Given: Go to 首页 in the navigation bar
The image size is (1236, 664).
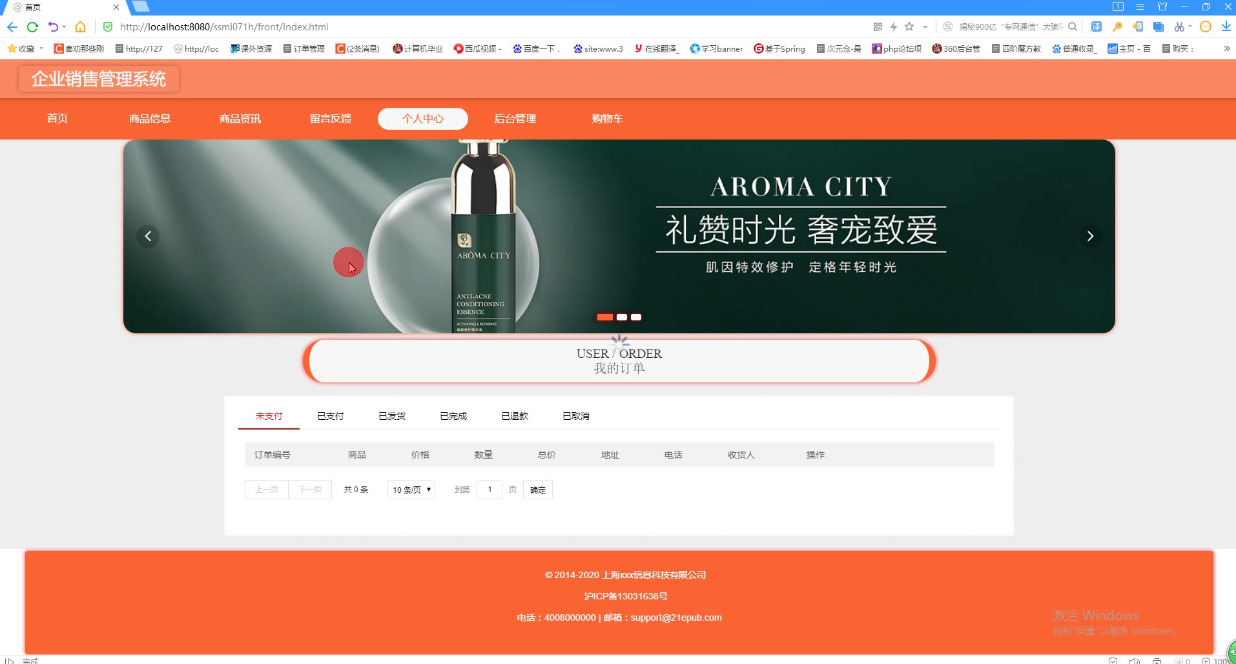Looking at the screenshot, I should (57, 119).
